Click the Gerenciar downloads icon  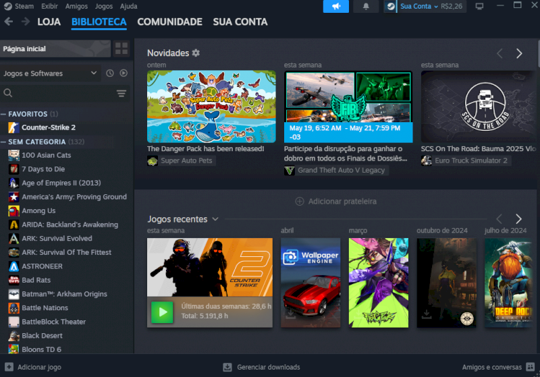tap(227, 367)
